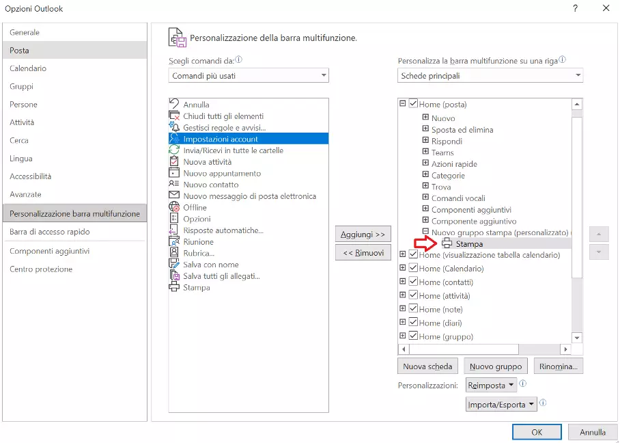Click the Salva con nome icon
The height and width of the screenshot is (443, 620).
coord(174,264)
